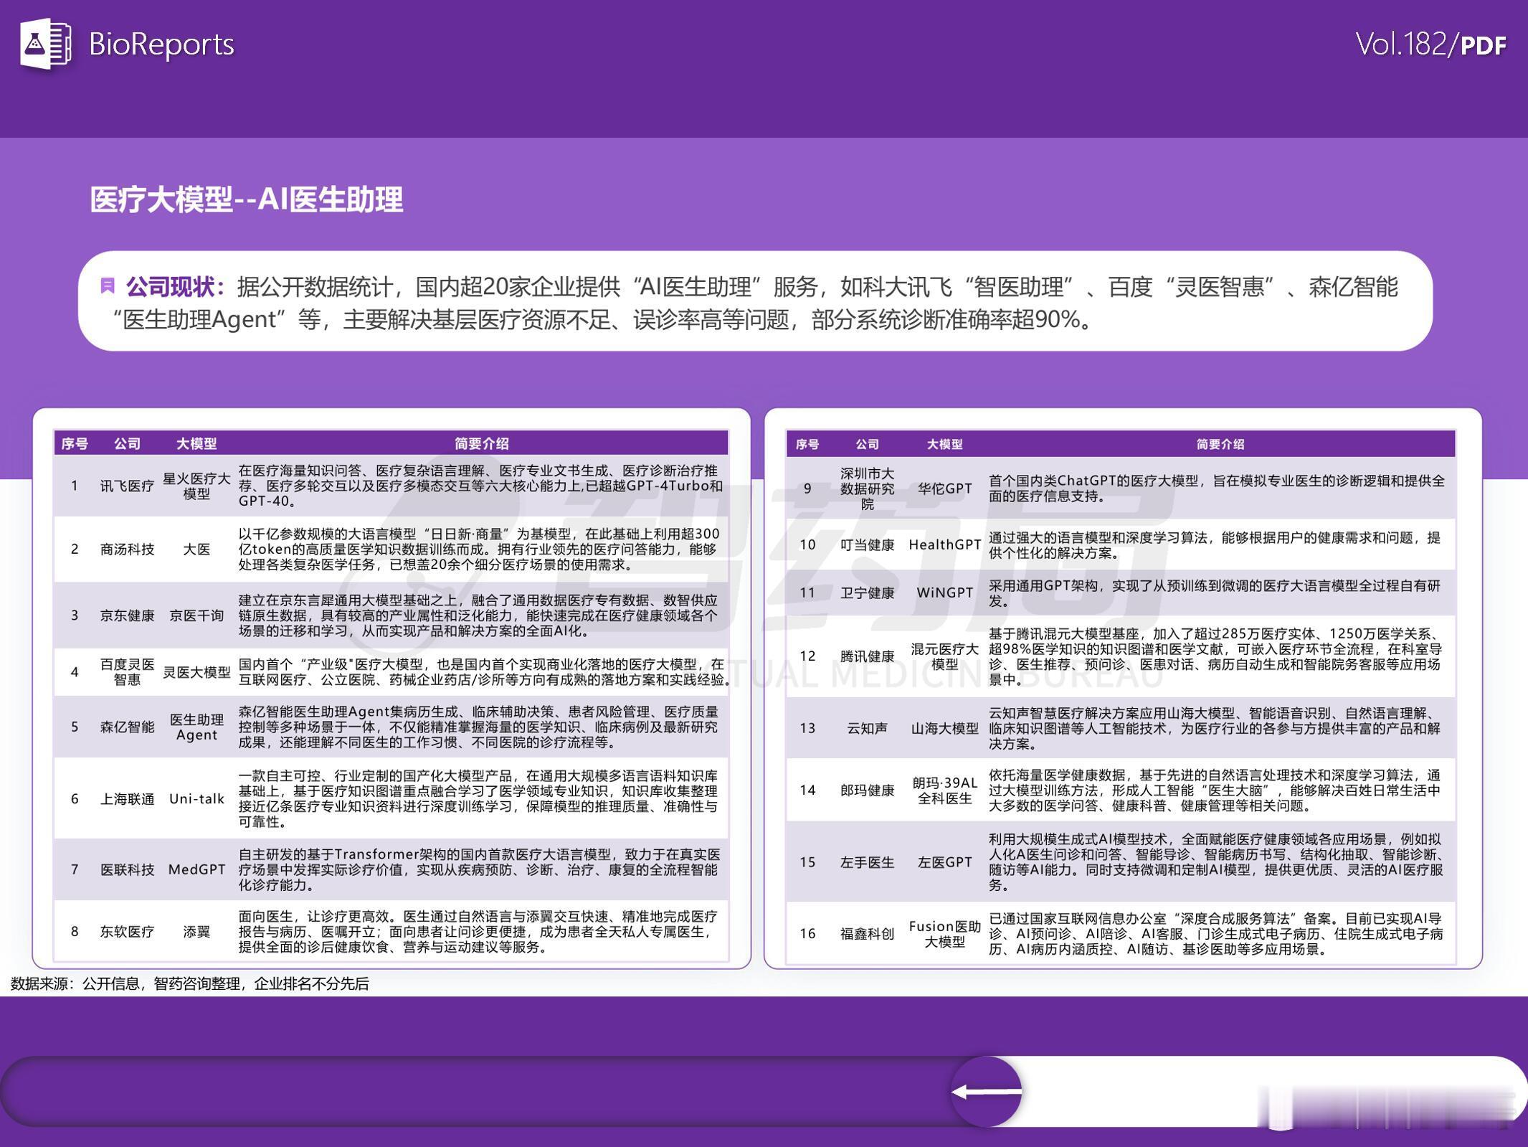
Task: Click the description starting 自主研发的基于Transformer
Action: point(480,869)
